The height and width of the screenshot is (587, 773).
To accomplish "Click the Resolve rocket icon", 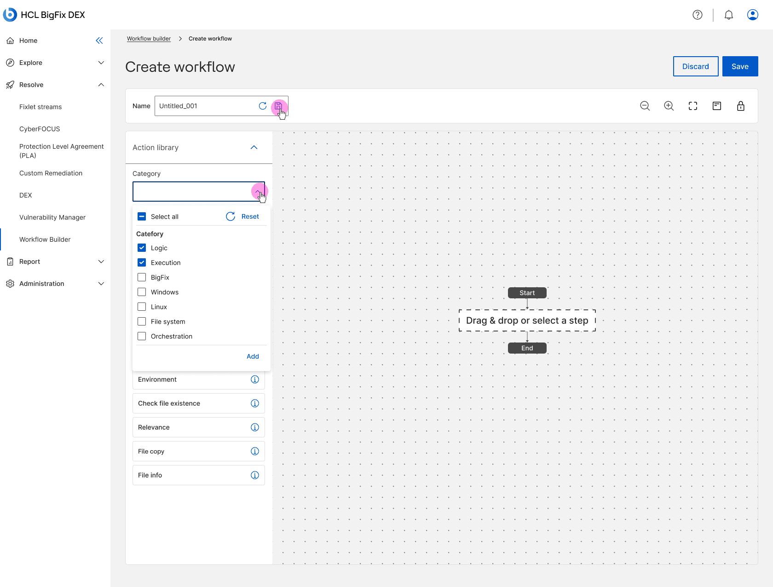I will click(x=10, y=85).
